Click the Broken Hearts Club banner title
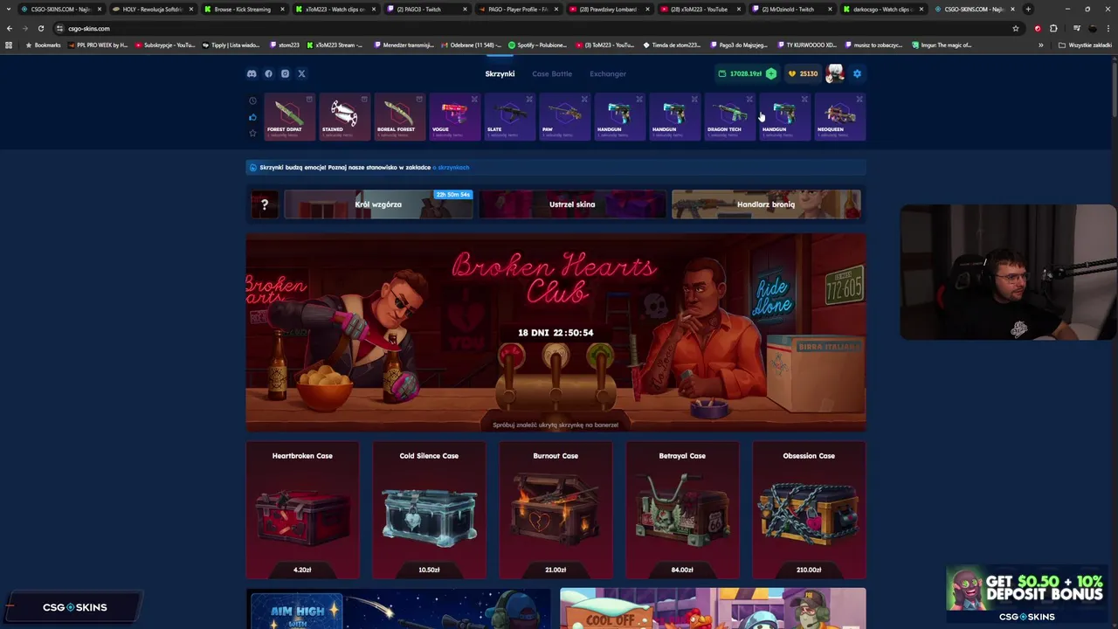The width and height of the screenshot is (1118, 629). coord(555,277)
